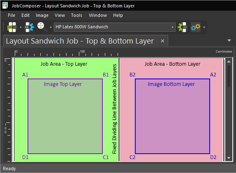Expand the arrow next to green layout icon

[x=21, y=27]
